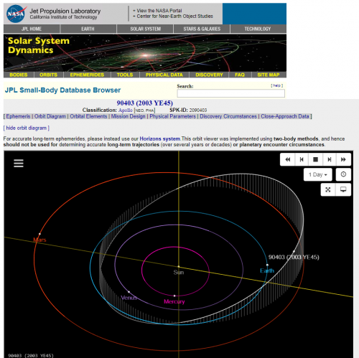Step forward one frame in orbit animation
The image size is (359, 358).
point(330,159)
